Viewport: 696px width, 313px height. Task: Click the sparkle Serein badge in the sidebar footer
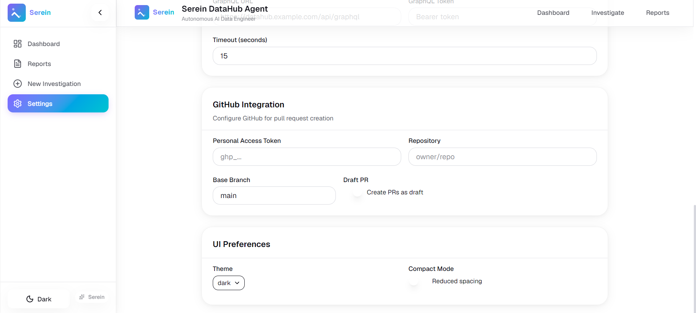(92, 297)
